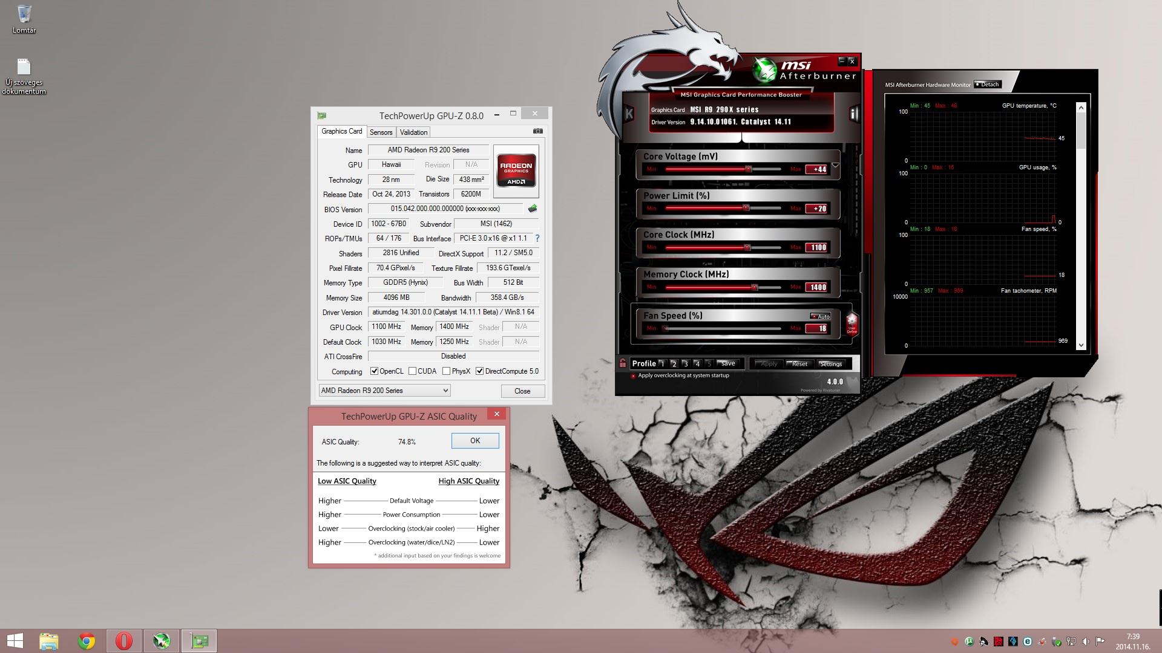Select Afterburner profile 1

point(662,363)
